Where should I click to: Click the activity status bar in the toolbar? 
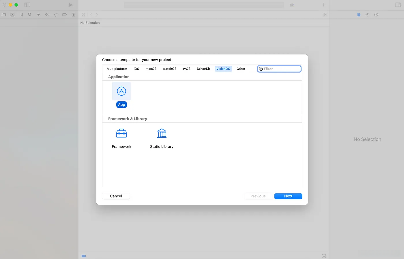pyautogui.click(x=204, y=5)
